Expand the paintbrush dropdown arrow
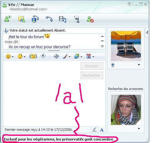This screenshot has width=160, height=143. [x=69, y=57]
